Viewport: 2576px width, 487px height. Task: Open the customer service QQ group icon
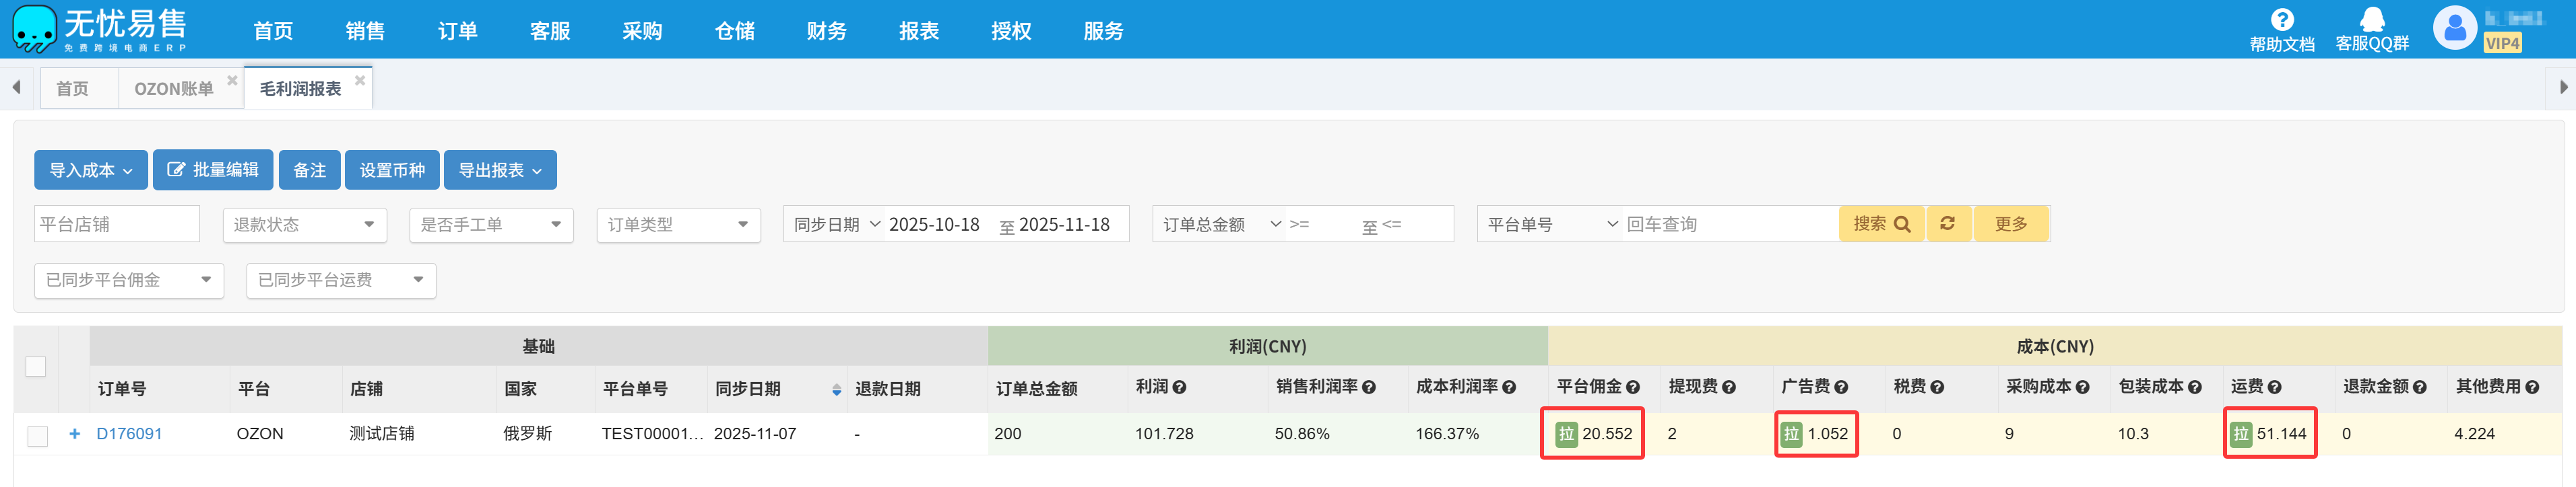coord(2371,20)
